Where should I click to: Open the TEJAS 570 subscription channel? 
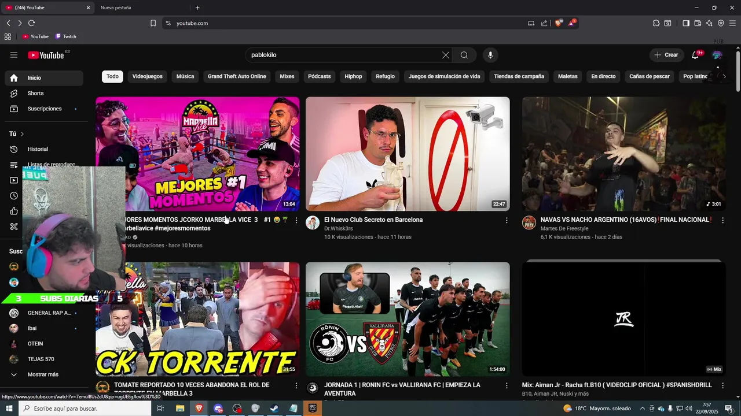[x=44, y=359]
